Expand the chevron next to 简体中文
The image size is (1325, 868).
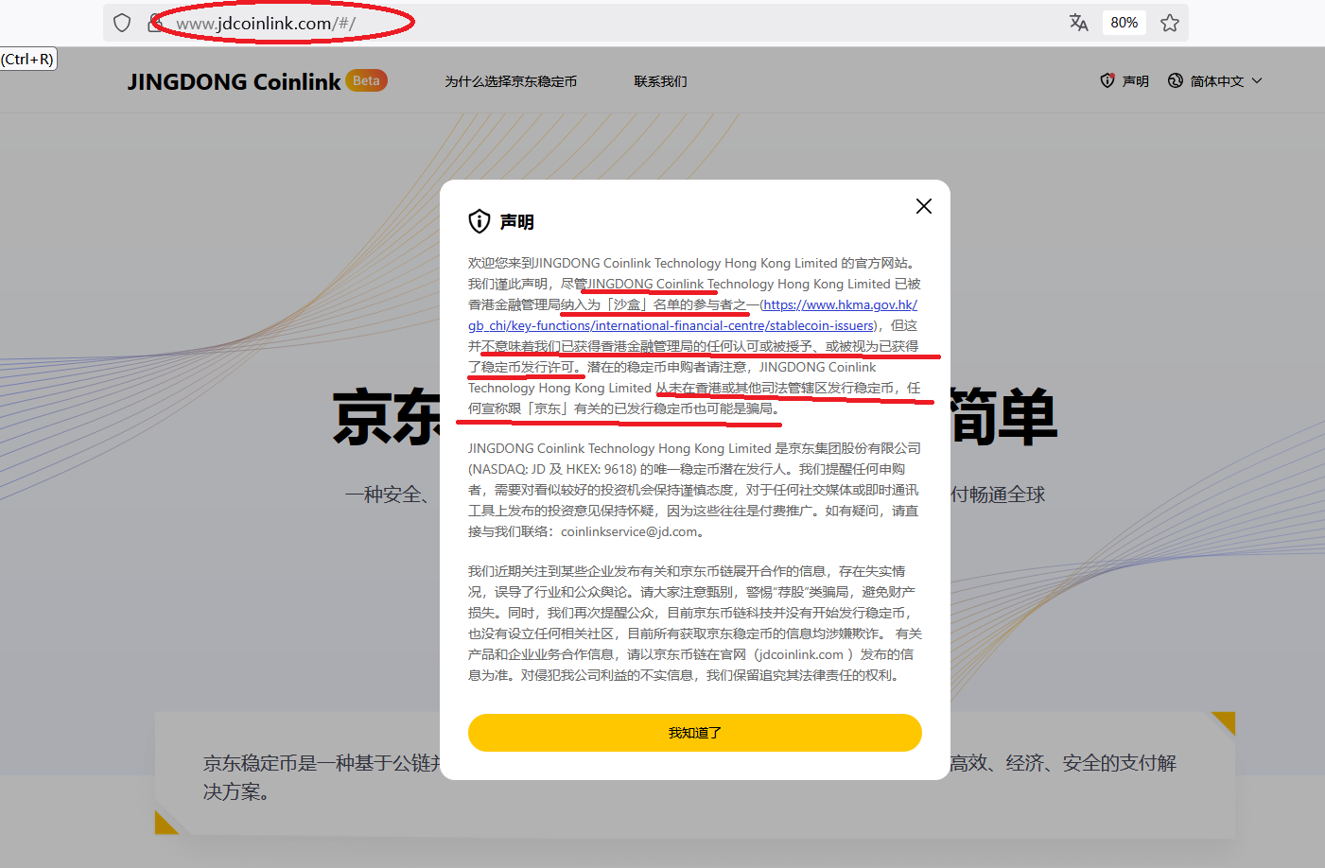1257,81
